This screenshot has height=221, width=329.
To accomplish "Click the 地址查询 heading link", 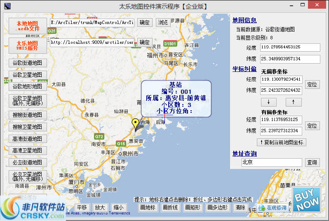I will [244, 154].
